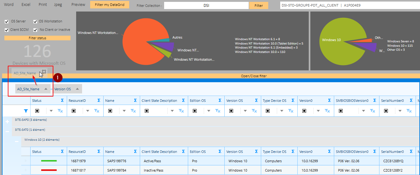Open the Word export menu item
The height and width of the screenshot is (175, 420).
coord(9,5)
